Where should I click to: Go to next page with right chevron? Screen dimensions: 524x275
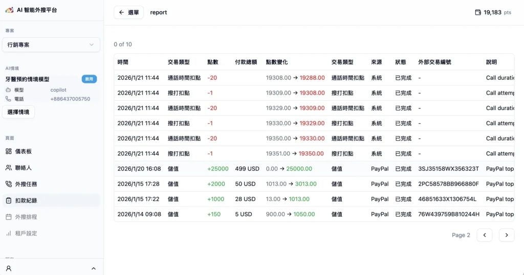click(x=507, y=235)
